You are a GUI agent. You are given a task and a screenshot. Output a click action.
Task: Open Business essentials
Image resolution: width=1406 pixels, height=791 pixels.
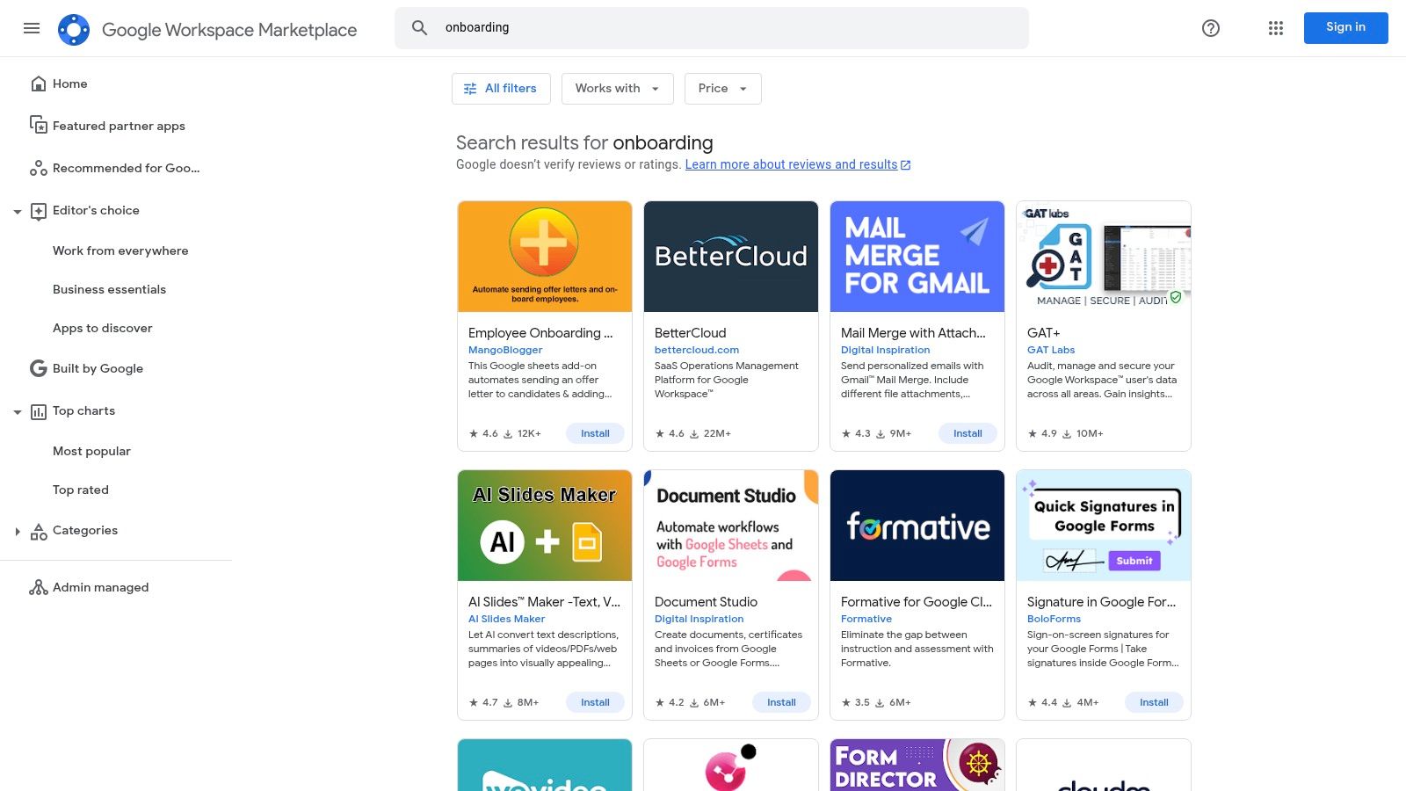click(x=109, y=289)
